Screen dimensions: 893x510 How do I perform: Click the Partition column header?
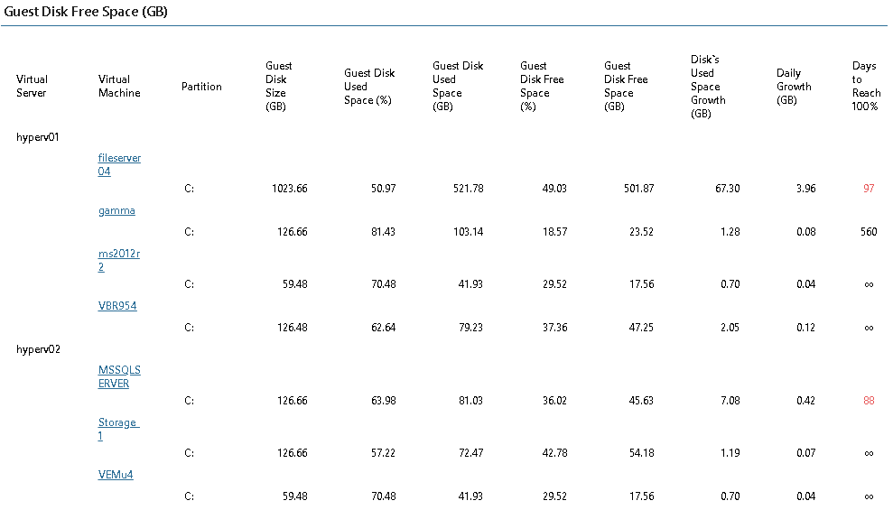tap(201, 87)
